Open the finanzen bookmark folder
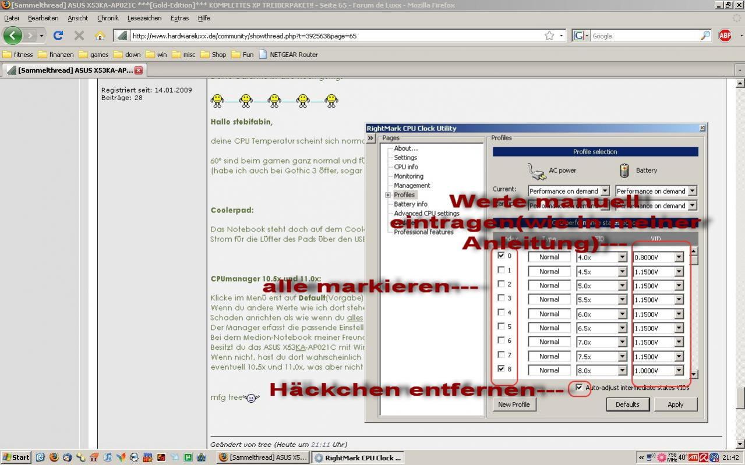 (56, 55)
